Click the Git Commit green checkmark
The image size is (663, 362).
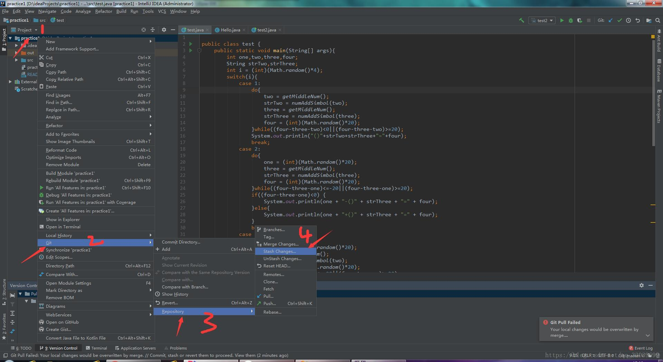coord(619,20)
